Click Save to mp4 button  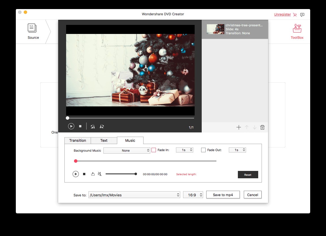[223, 195]
